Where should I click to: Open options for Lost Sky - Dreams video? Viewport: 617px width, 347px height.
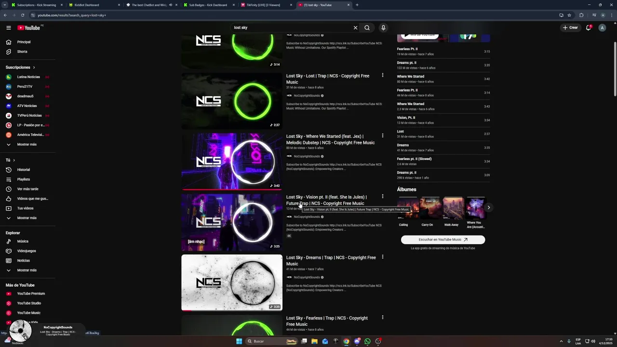[383, 257]
